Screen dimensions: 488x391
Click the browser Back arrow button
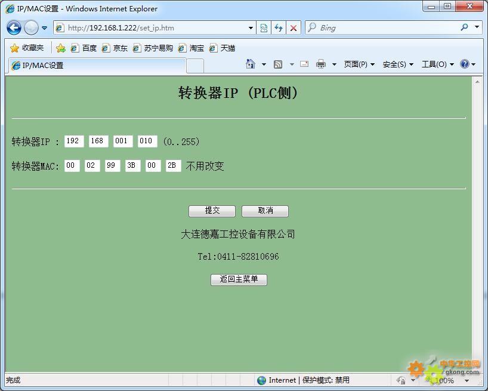[14, 27]
